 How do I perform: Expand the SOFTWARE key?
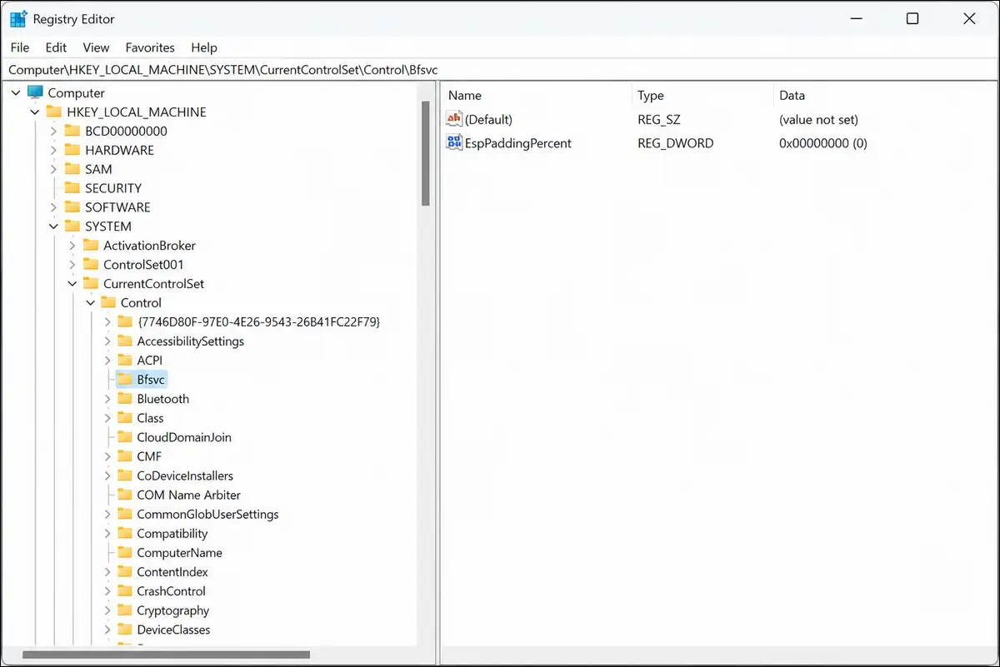pyautogui.click(x=53, y=207)
